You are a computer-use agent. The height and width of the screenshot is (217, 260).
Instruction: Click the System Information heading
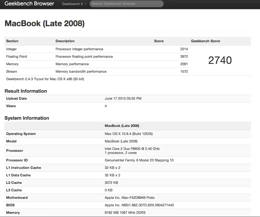point(27,118)
